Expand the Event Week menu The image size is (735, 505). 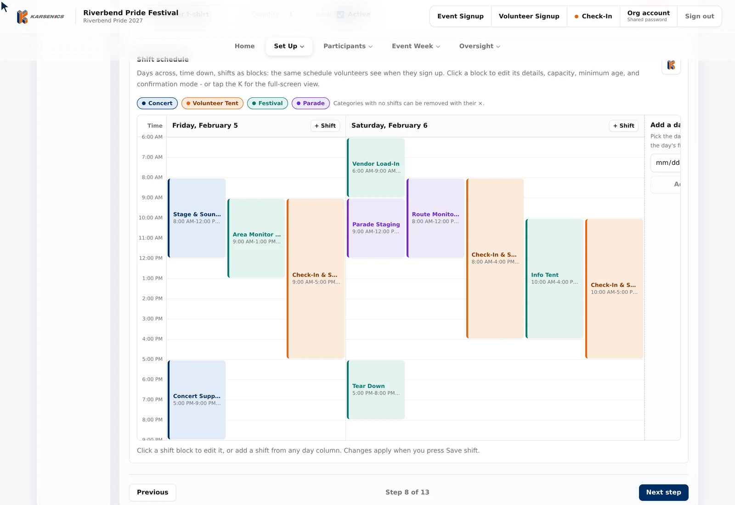tap(416, 46)
